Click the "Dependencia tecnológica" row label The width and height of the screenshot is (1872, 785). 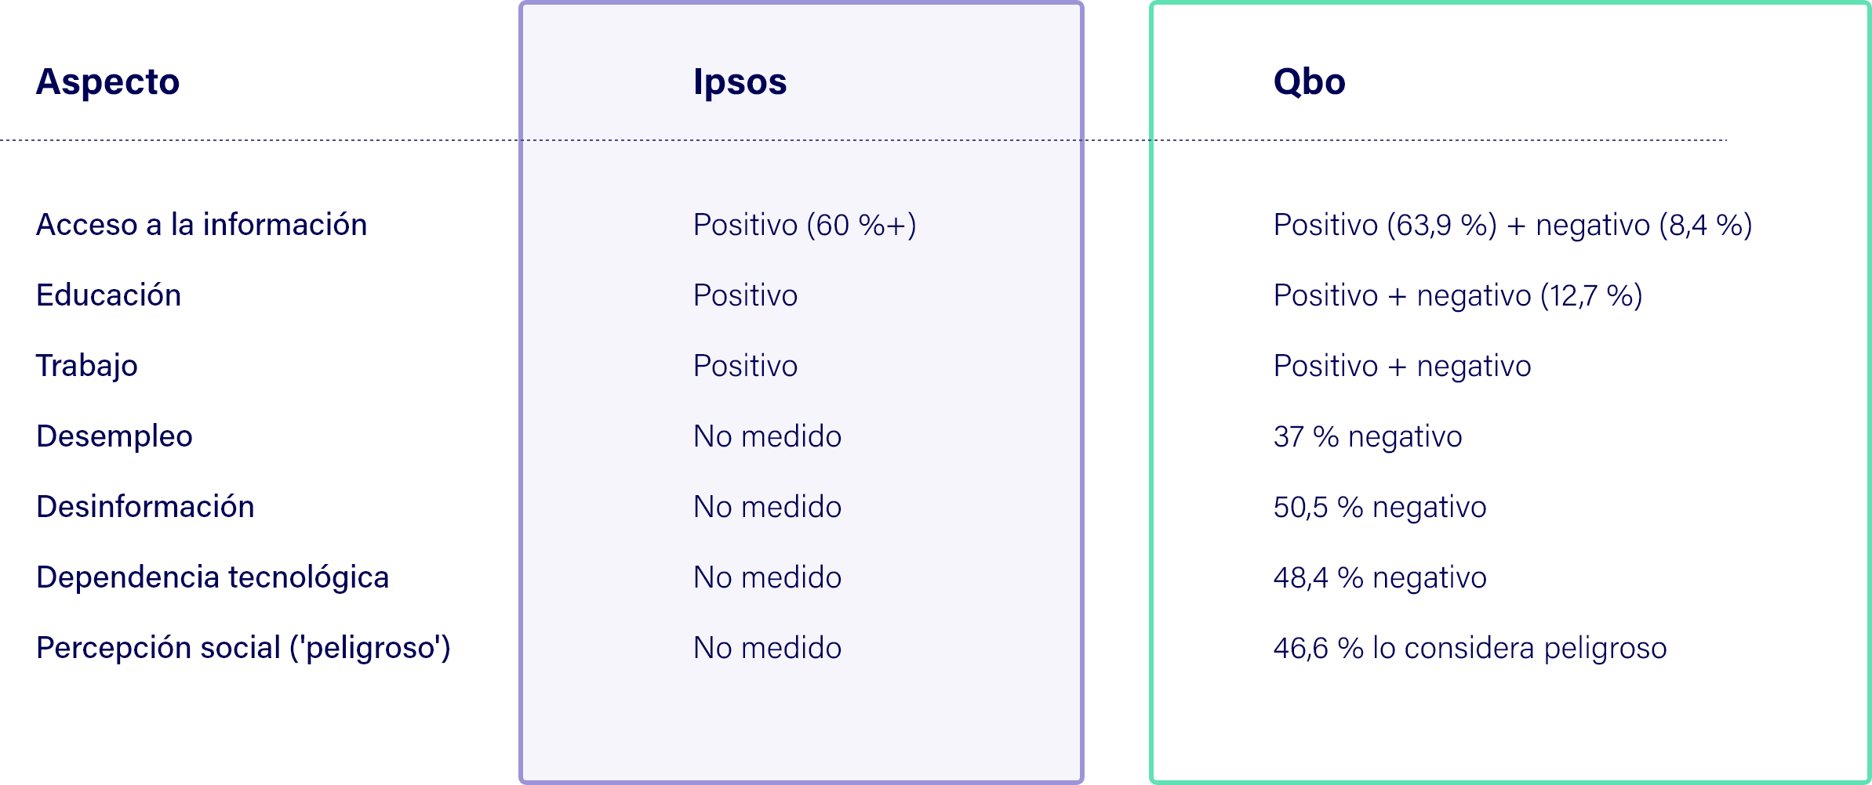click(x=213, y=577)
